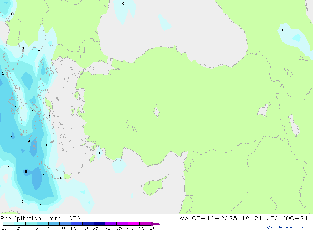The height and width of the screenshot is (230, 313).
Task: Click the "We 03-12-2025" date text
Action: point(208,218)
